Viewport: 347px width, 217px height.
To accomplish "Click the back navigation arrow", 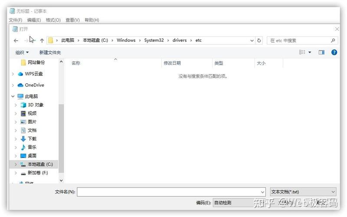I will click(x=16, y=40).
